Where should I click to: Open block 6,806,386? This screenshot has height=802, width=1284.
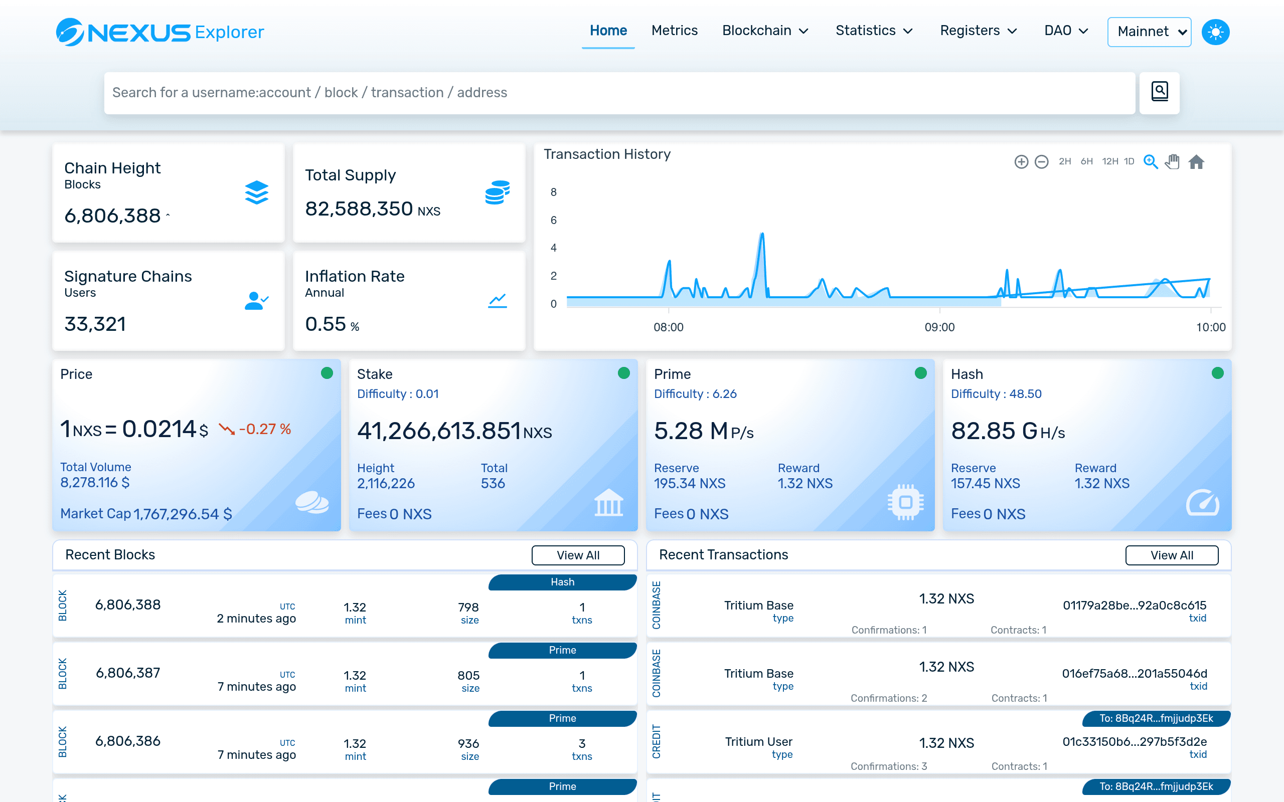pyautogui.click(x=128, y=741)
